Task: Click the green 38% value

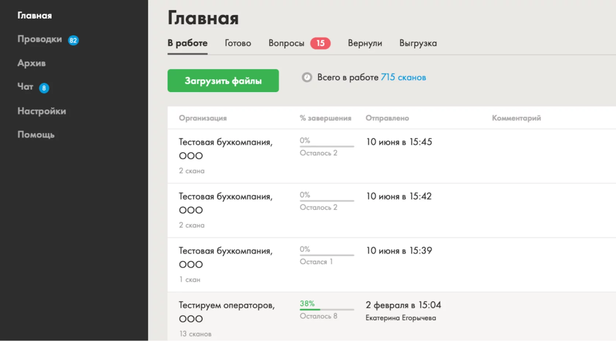Action: (307, 303)
